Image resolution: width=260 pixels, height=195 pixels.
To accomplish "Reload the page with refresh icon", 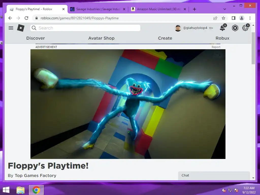I will [x=26, y=18].
